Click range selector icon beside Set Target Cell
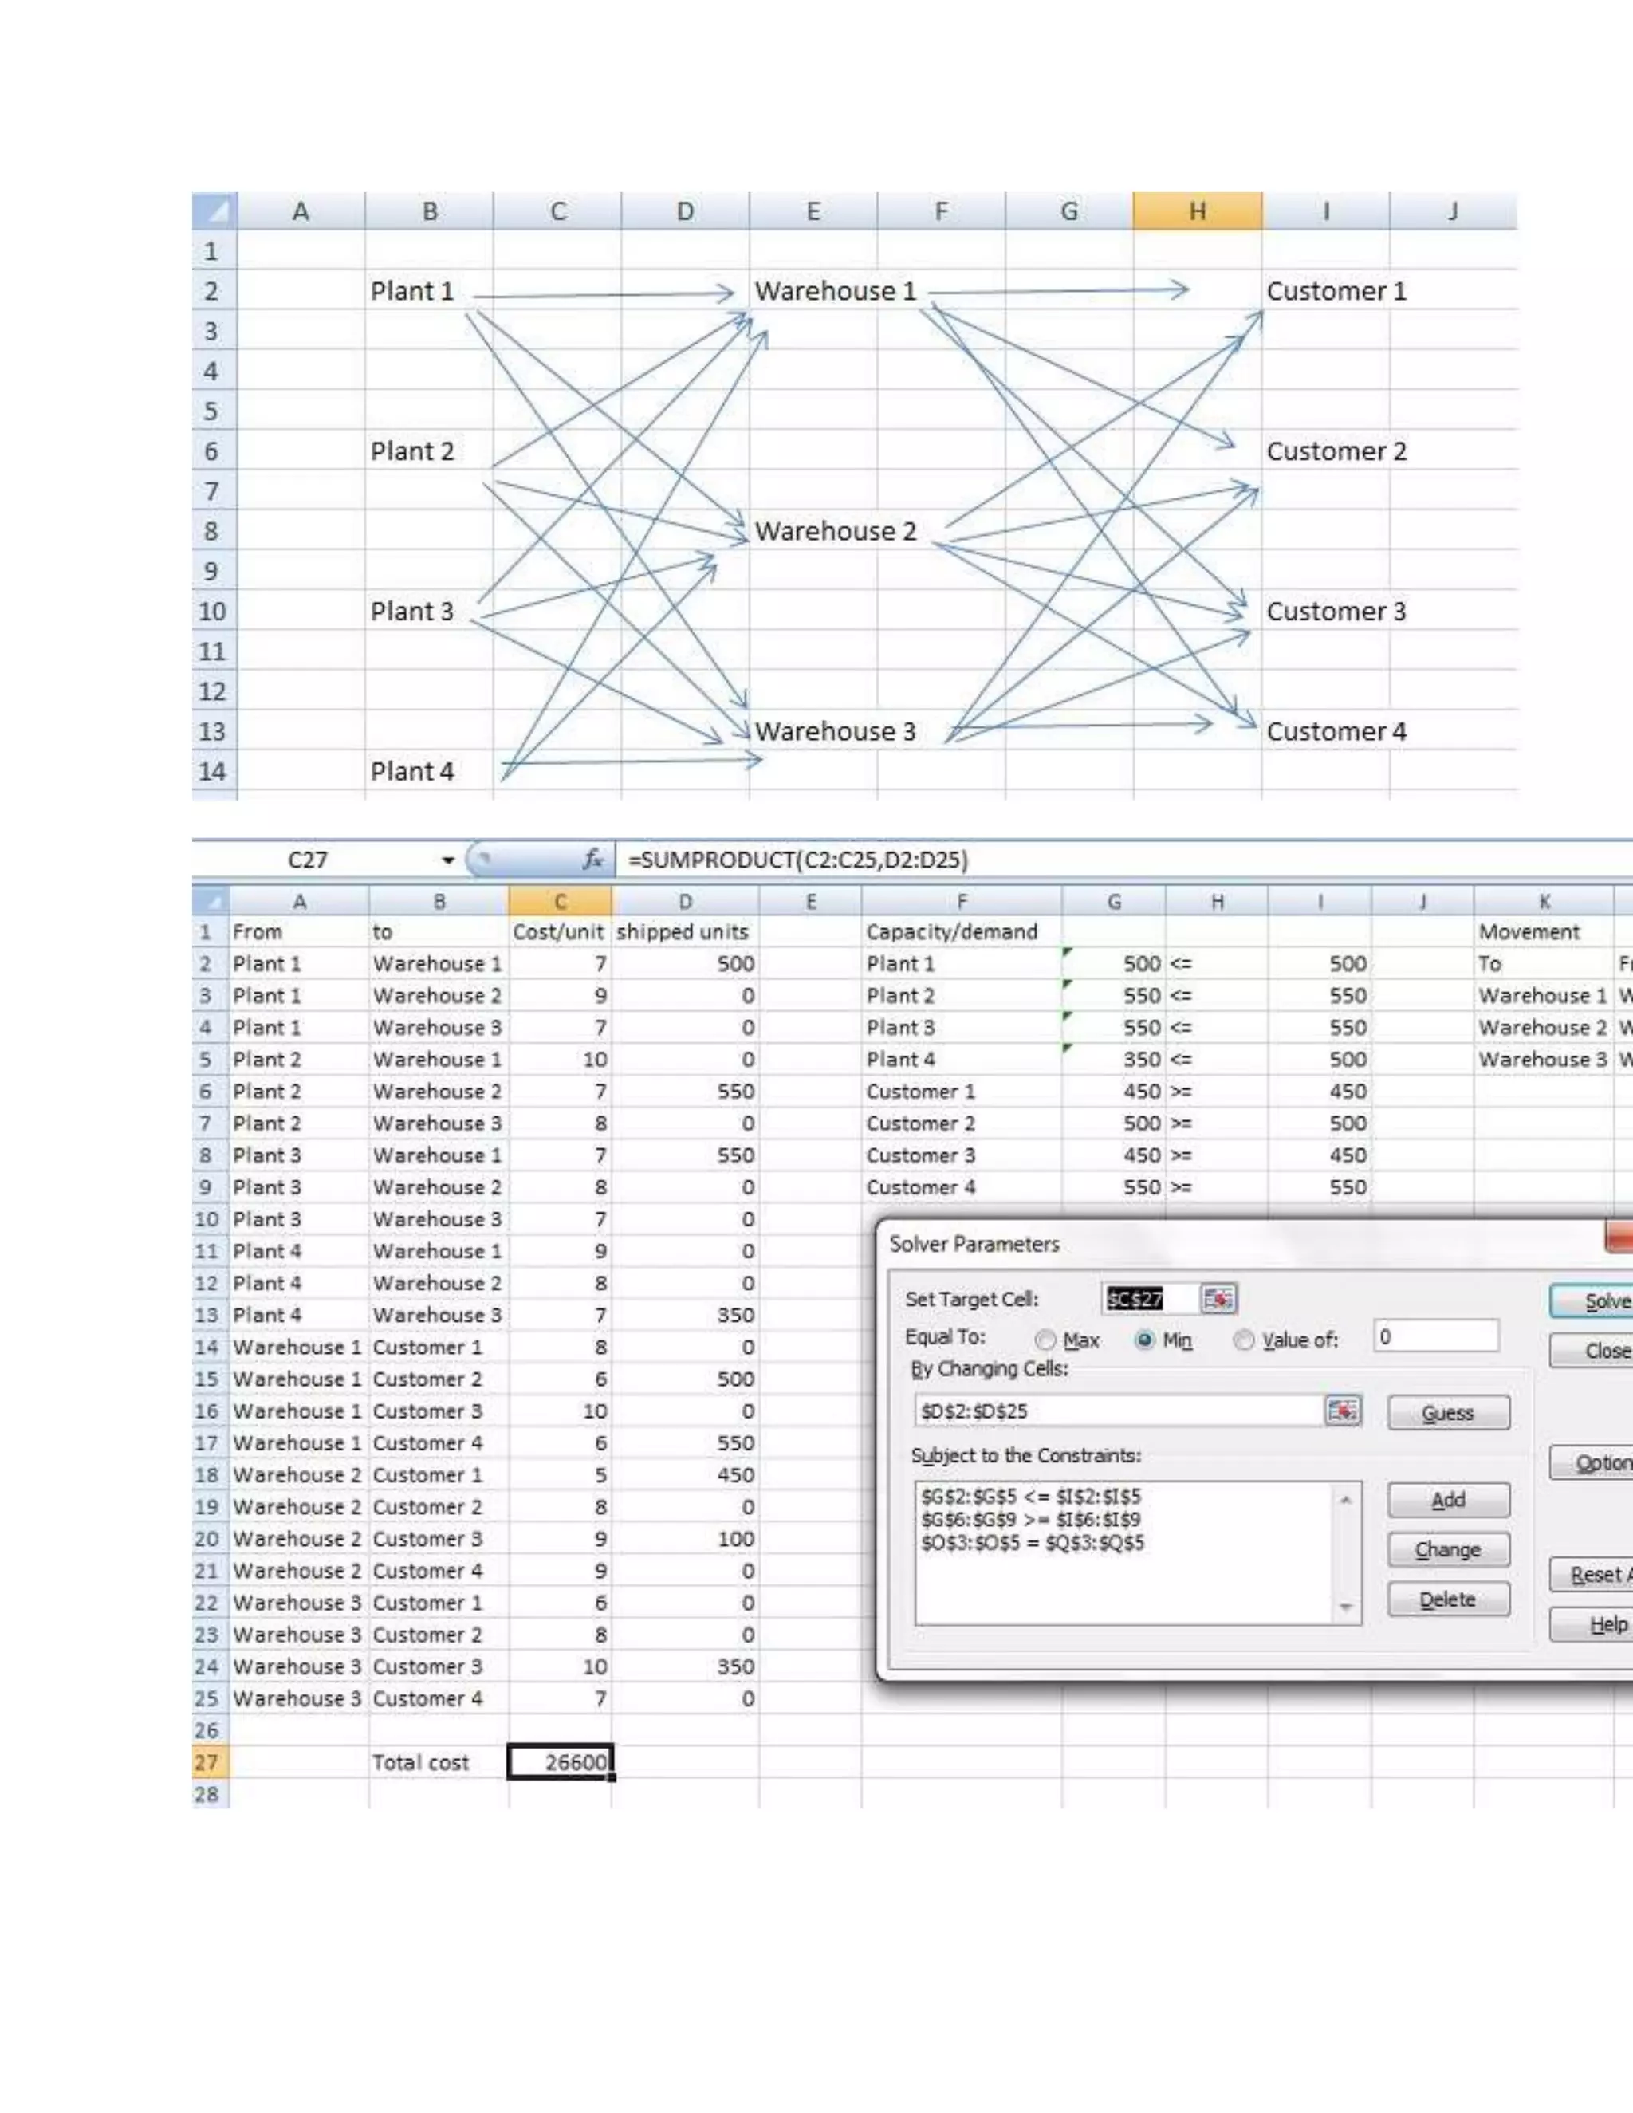This screenshot has height=2113, width=1633. (x=1218, y=1300)
